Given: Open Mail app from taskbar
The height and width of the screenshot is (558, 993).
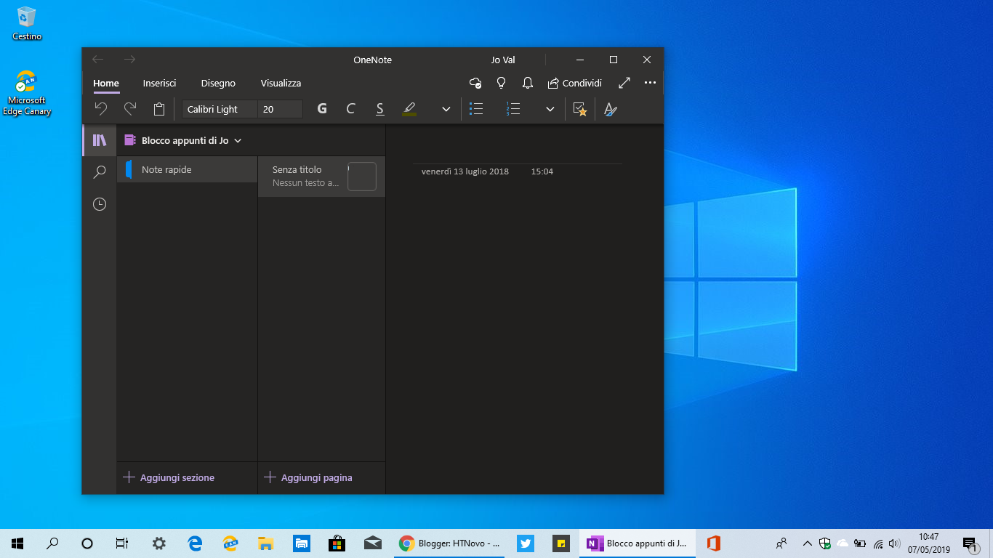Looking at the screenshot, I should click(x=372, y=543).
